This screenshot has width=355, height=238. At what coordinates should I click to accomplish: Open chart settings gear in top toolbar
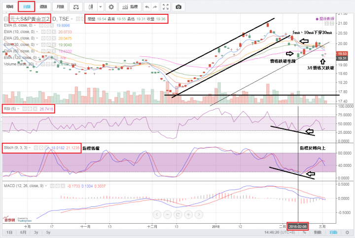[x=111, y=7]
